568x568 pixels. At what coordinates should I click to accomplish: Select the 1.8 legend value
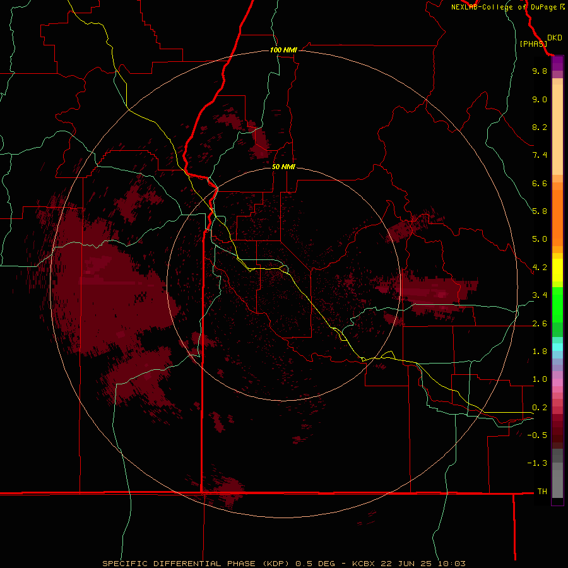coord(540,352)
